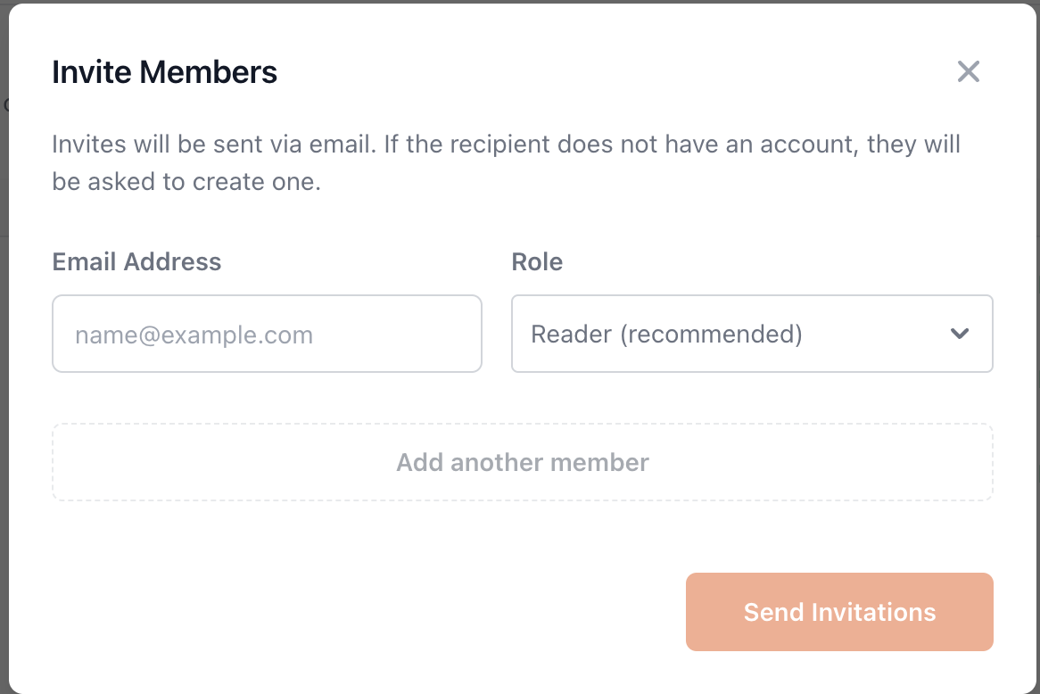Select the Reader (recommended) option text

coord(666,335)
